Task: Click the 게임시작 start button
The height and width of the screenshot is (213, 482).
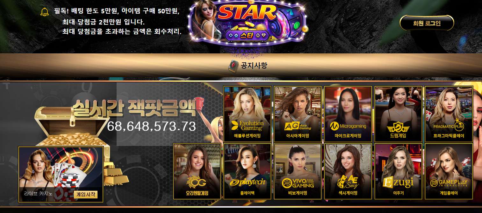Action: pos(85,194)
